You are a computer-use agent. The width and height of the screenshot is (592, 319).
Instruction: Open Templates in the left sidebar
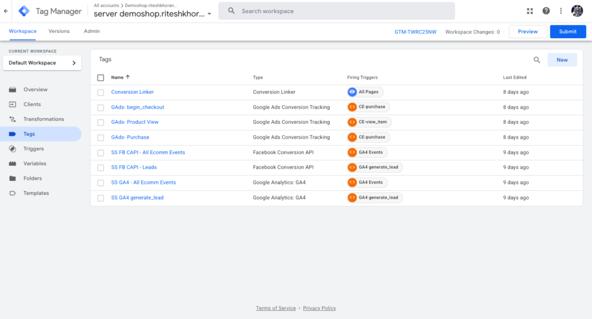[x=36, y=193]
